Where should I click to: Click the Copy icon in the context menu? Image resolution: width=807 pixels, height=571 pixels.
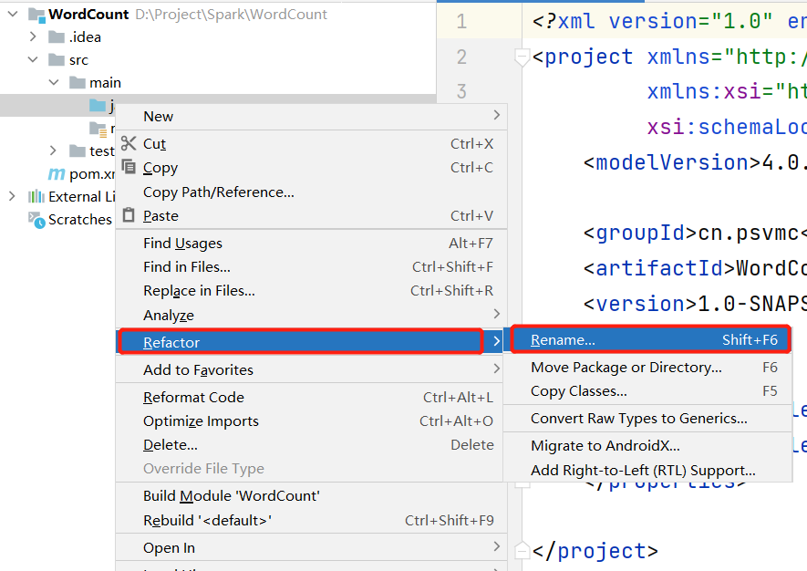click(x=129, y=167)
